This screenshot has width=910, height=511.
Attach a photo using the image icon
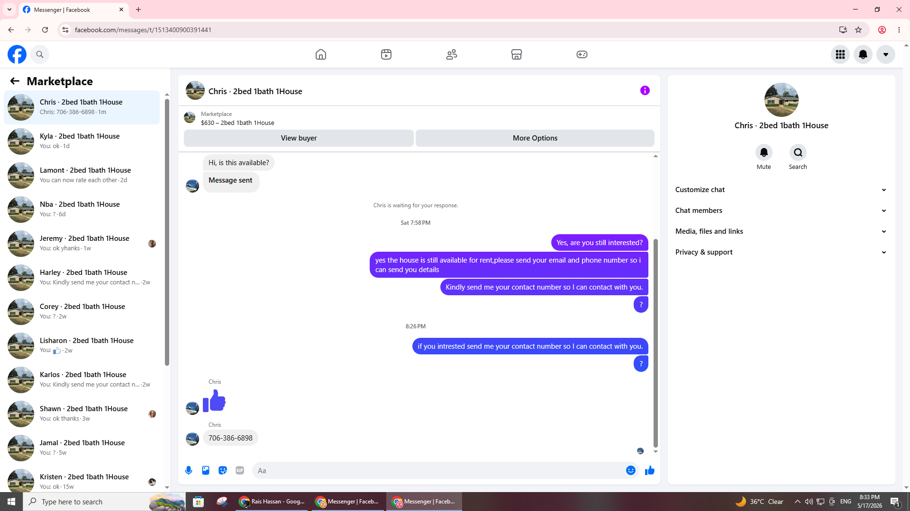(206, 470)
